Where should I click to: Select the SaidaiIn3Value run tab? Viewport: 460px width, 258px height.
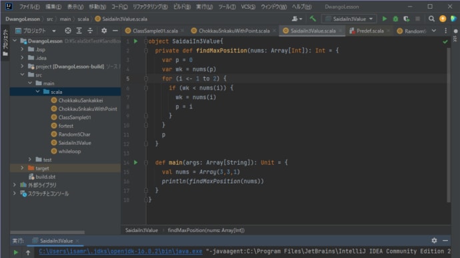point(56,241)
